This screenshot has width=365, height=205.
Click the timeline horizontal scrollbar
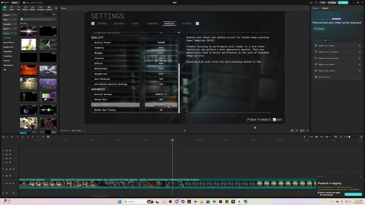pyautogui.click(x=101, y=196)
